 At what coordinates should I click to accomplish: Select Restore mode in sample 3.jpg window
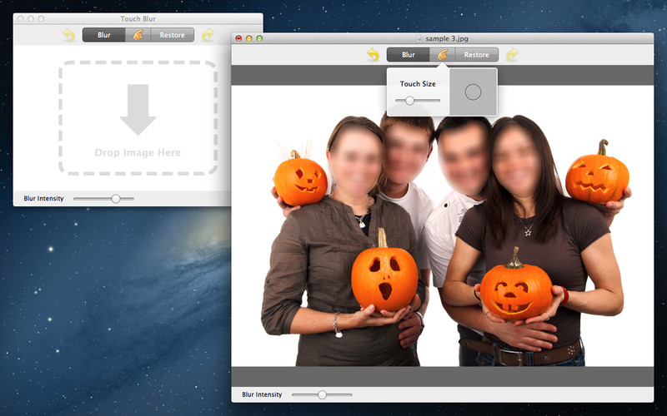pyautogui.click(x=476, y=55)
